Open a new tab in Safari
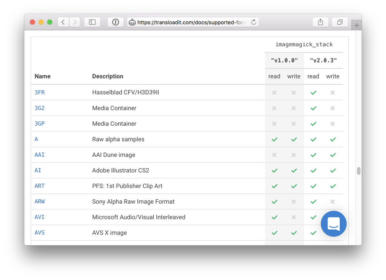The width and height of the screenshot is (386, 280). (x=357, y=25)
